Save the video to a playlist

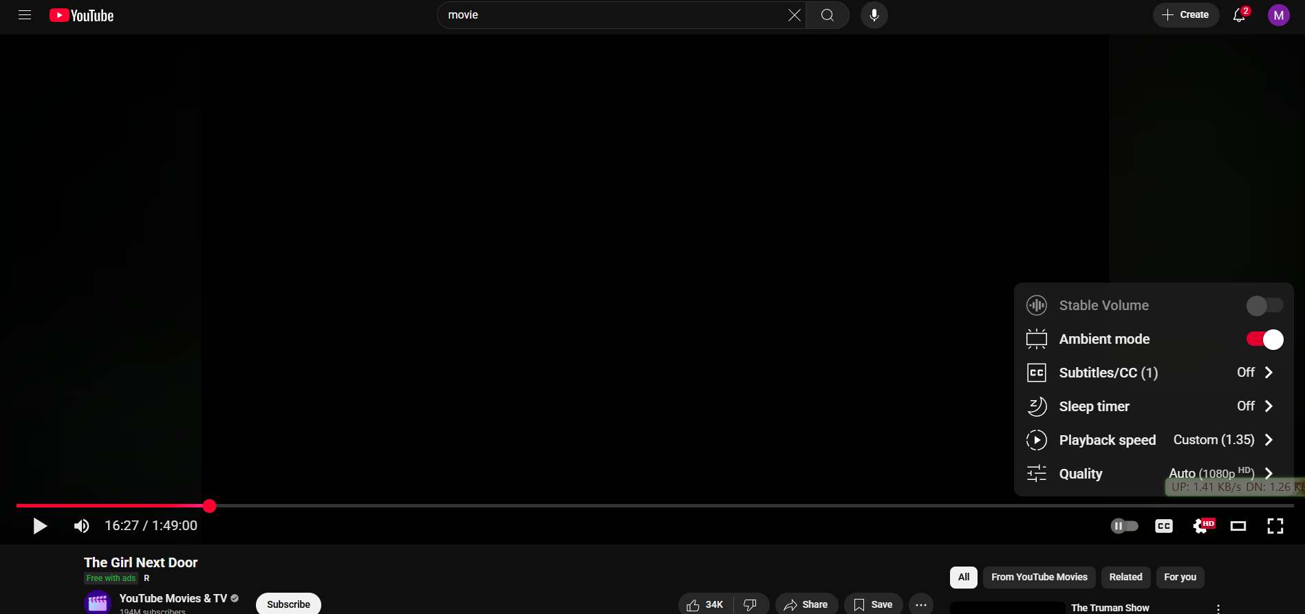[873, 604]
